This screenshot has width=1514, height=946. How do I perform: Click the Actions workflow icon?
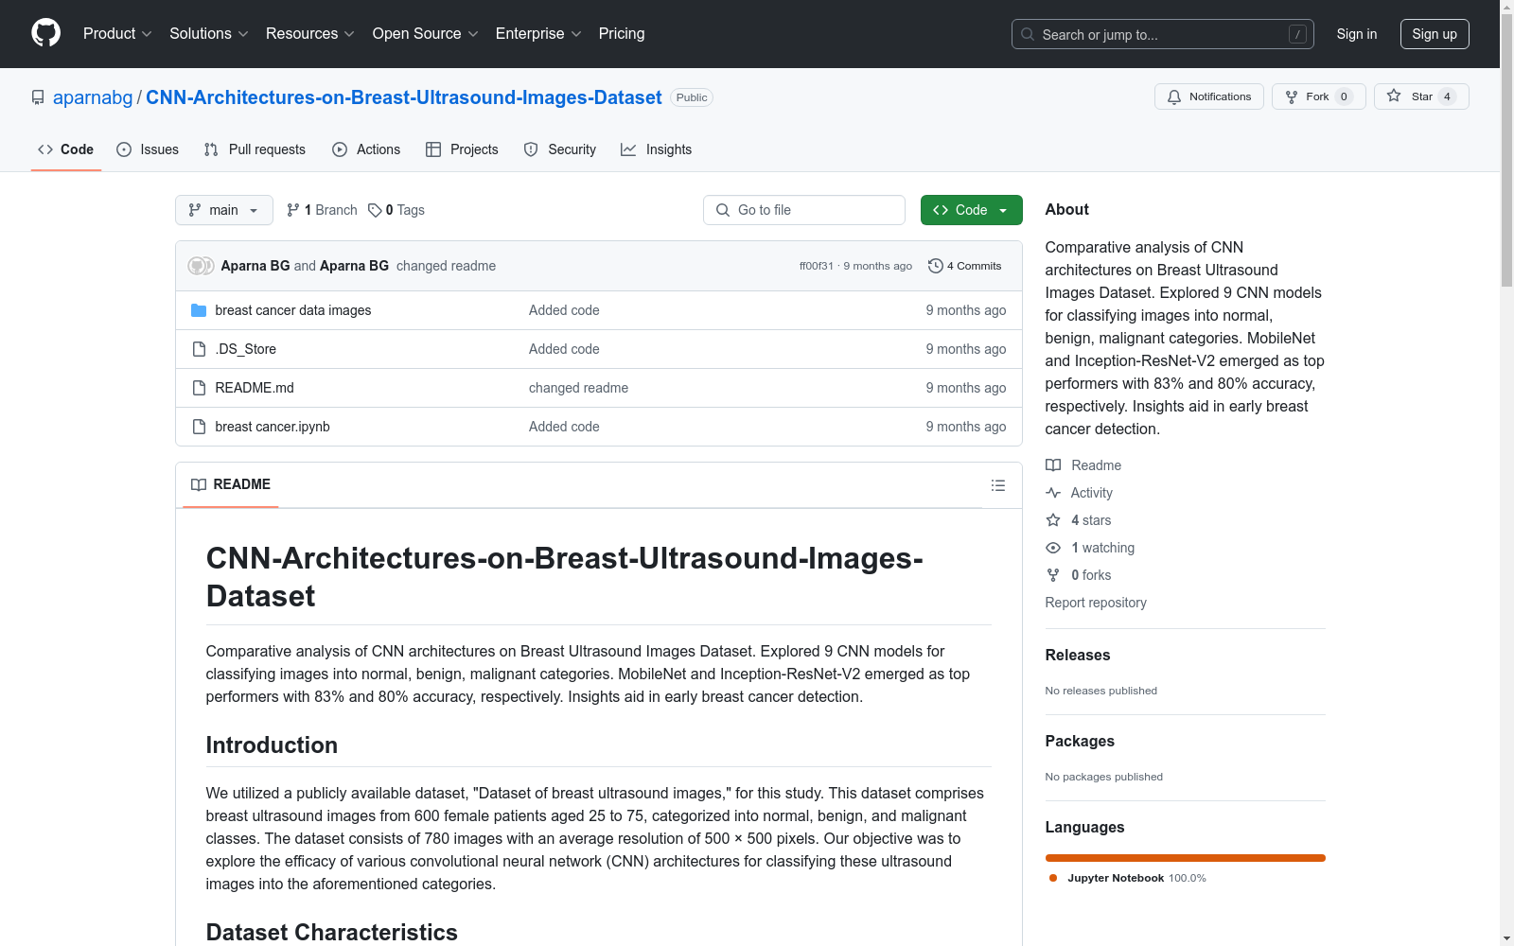(x=339, y=149)
